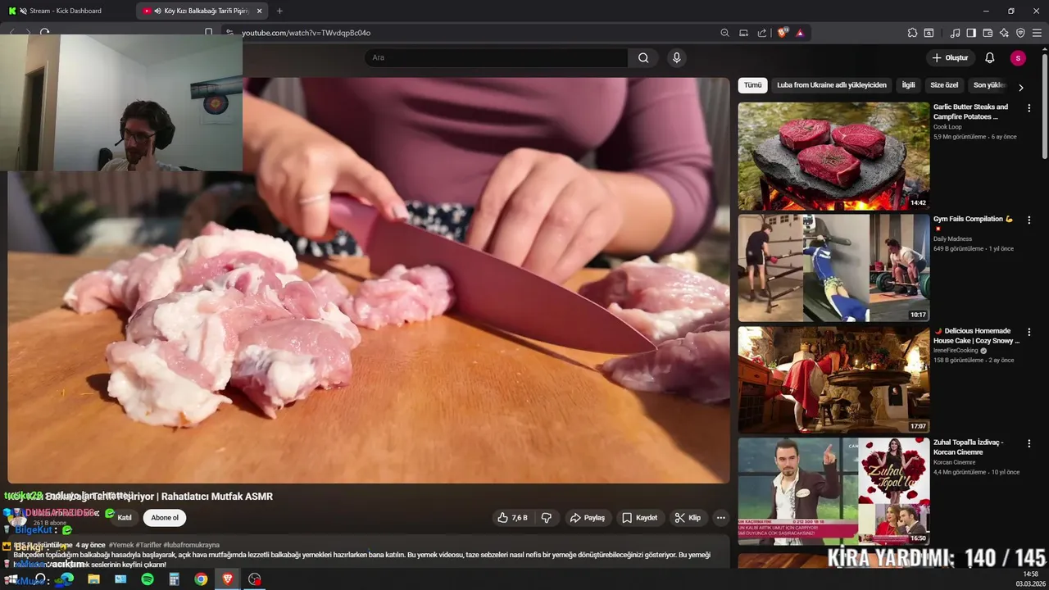Open Leo AI sparkle icon
Viewport: 1049px width, 590px height.
1004,33
